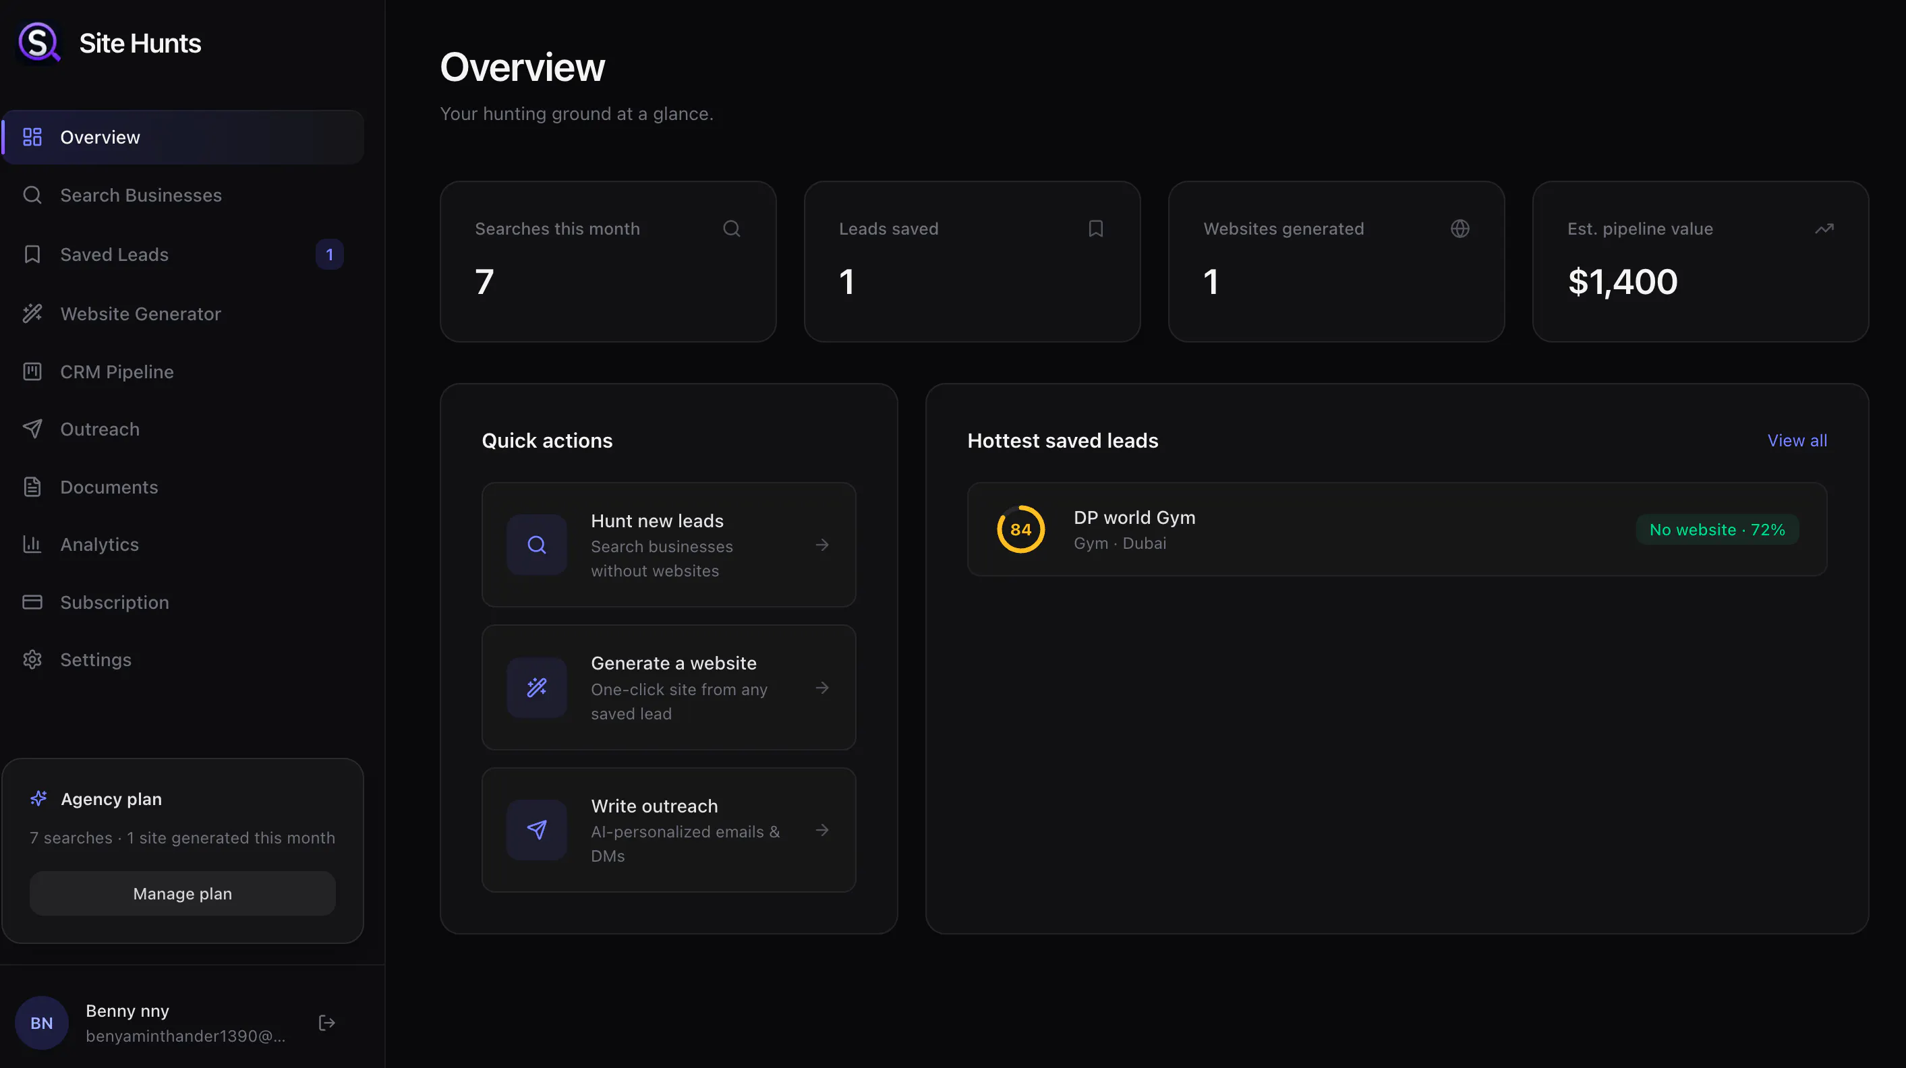Click the 84 score ring
The width and height of the screenshot is (1906, 1068).
1021,529
